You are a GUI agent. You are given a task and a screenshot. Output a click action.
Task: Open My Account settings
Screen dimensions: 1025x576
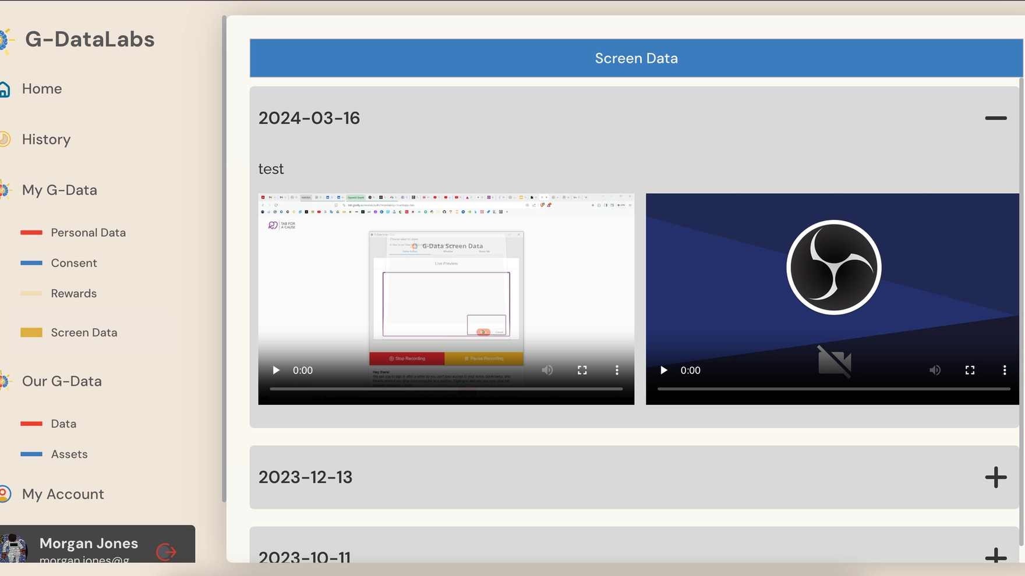tap(63, 494)
